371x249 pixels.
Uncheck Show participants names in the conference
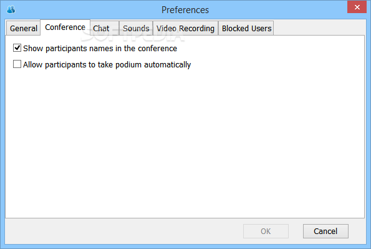(17, 48)
